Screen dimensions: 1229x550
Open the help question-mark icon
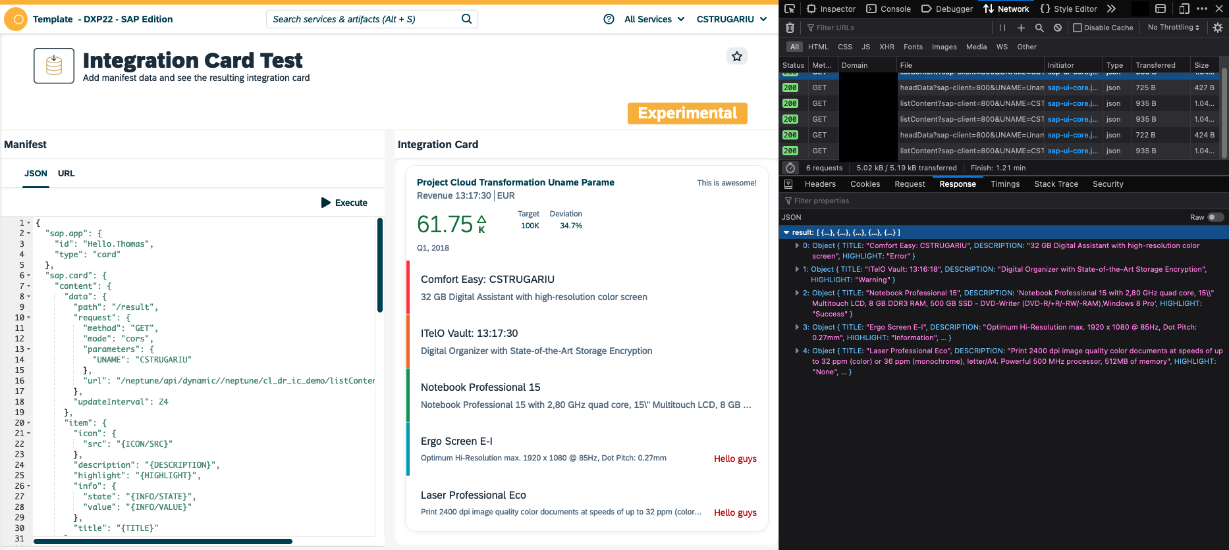[x=609, y=19]
